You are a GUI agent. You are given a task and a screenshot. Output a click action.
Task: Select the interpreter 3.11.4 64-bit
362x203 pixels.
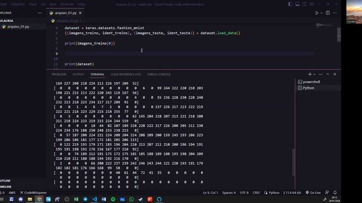[292, 193]
